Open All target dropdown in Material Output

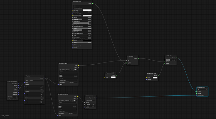[x=202, y=90]
